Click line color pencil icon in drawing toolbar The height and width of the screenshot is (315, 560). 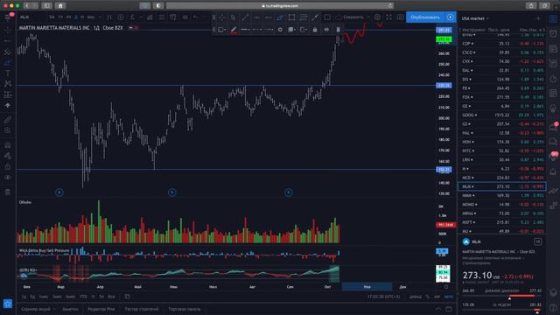[234, 30]
